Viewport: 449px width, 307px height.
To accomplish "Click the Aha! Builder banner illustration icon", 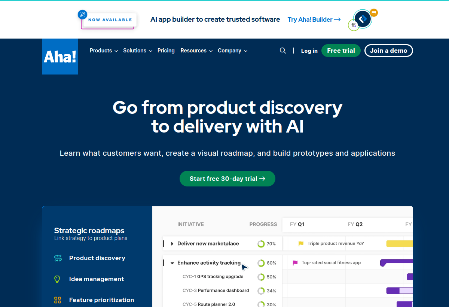I will 363,19.
